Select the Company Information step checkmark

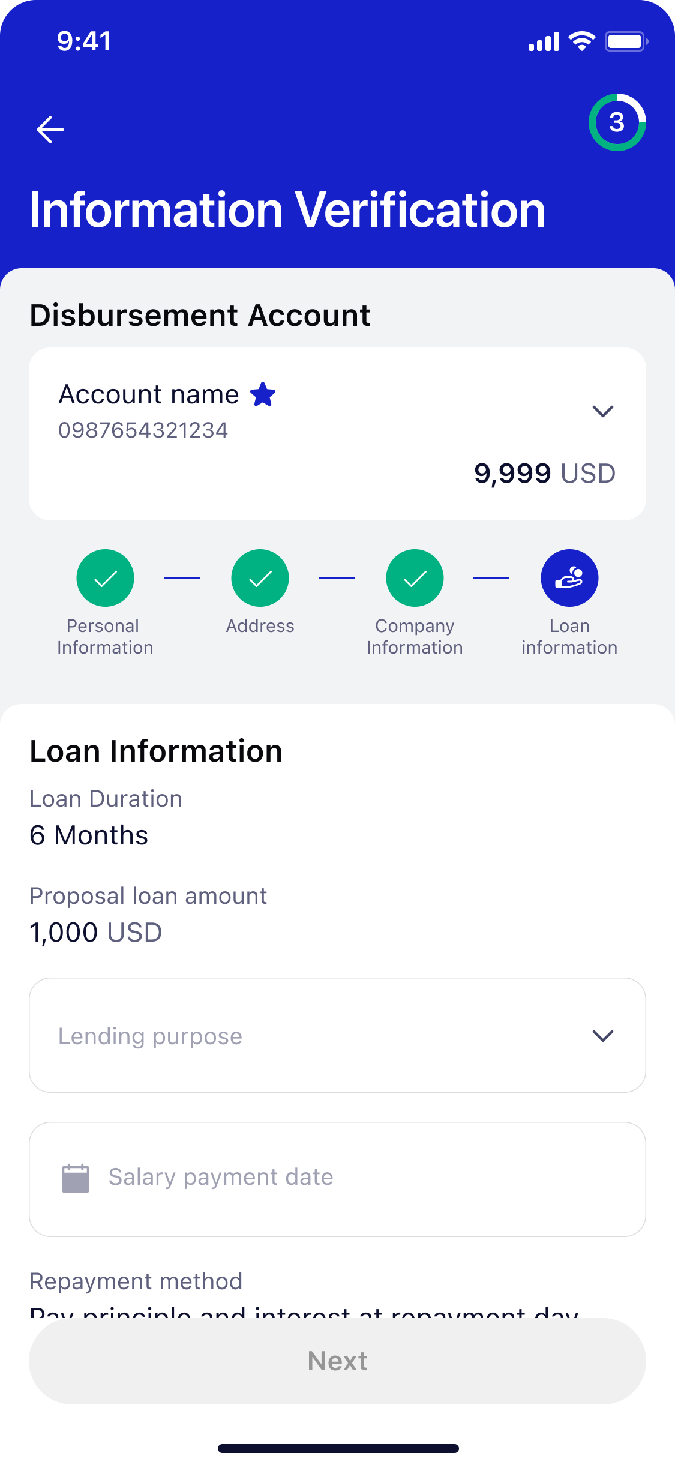415,578
